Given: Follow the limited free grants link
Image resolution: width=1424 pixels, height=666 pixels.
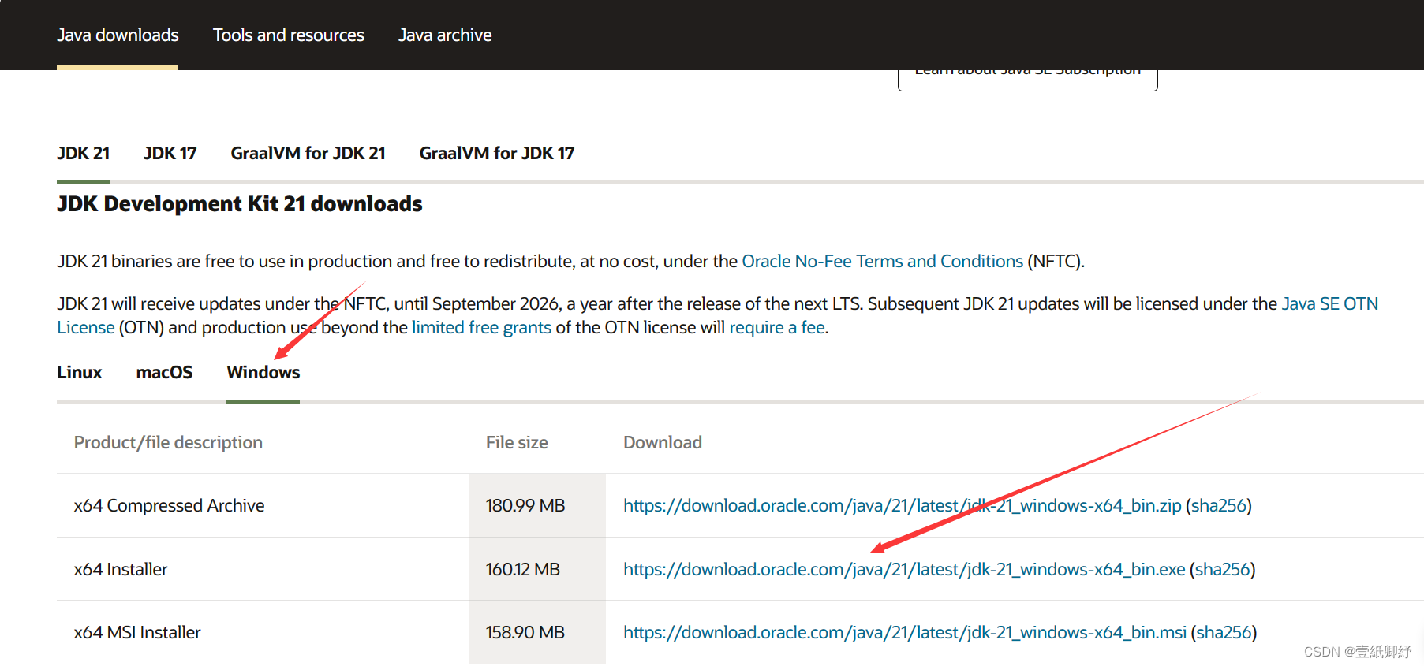Looking at the screenshot, I should (481, 327).
